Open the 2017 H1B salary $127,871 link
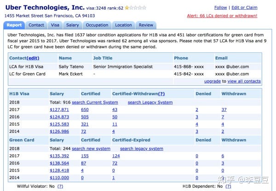This screenshot has width=276, height=191. 59,109
